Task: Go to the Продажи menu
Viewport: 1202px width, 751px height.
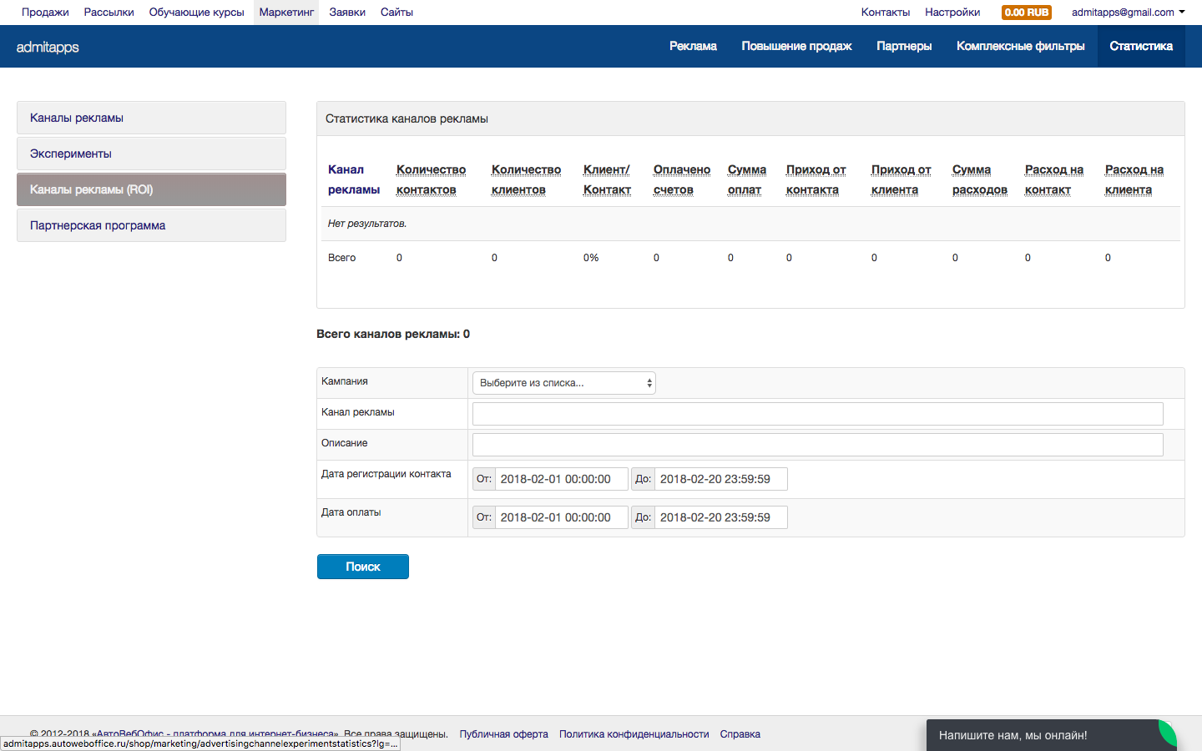Action: 45,13
